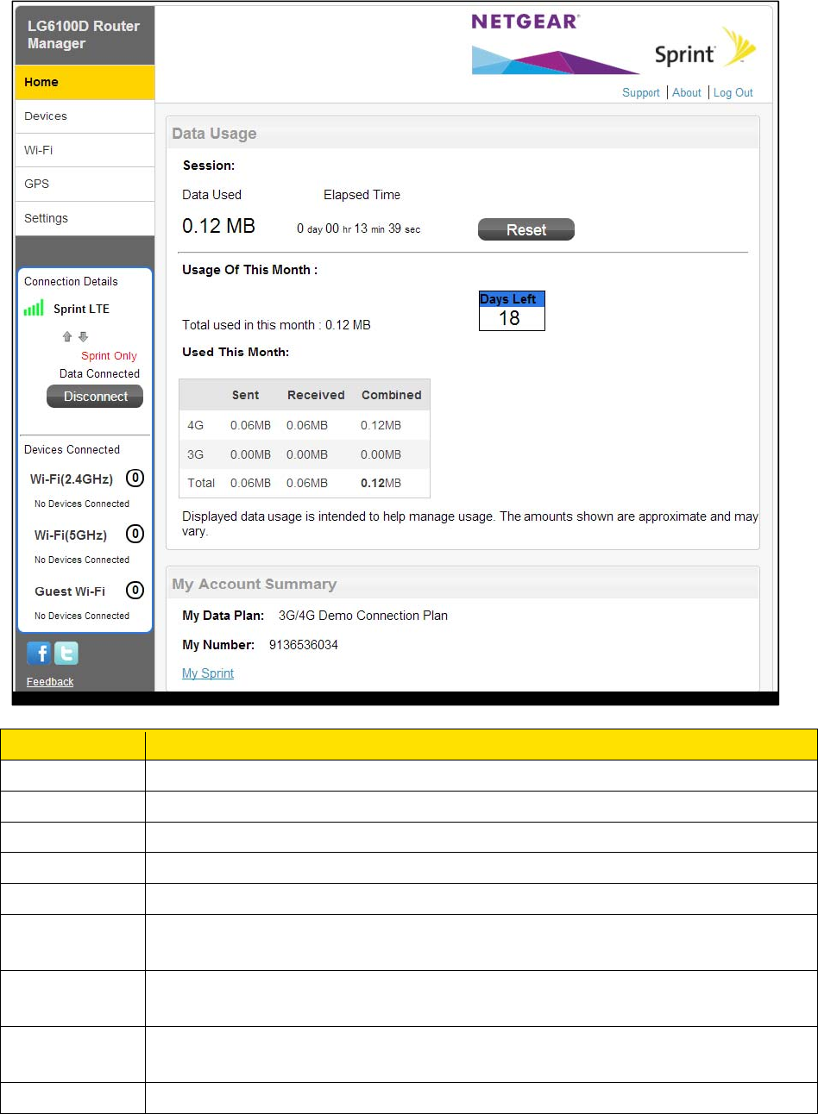Click the Guest Wi-Fi label
The height and width of the screenshot is (1114, 818).
(x=70, y=591)
